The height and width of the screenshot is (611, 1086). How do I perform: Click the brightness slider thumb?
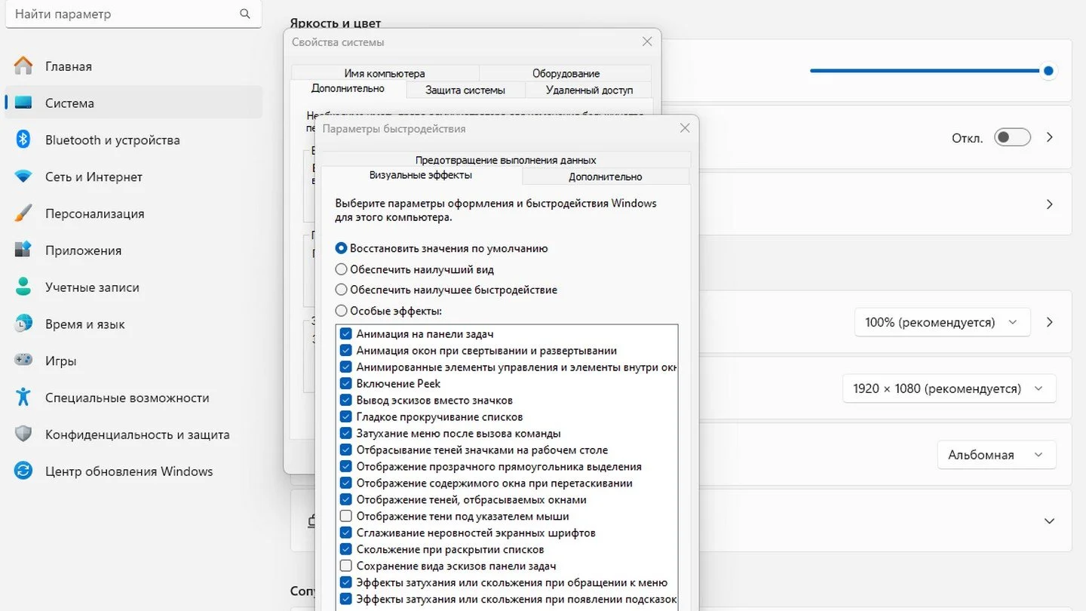tap(1048, 71)
